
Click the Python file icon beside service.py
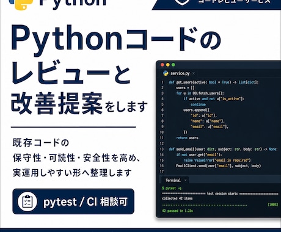(x=166, y=73)
